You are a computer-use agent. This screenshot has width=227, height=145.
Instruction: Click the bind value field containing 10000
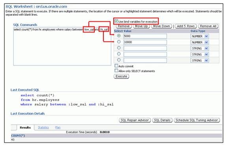(145, 42)
